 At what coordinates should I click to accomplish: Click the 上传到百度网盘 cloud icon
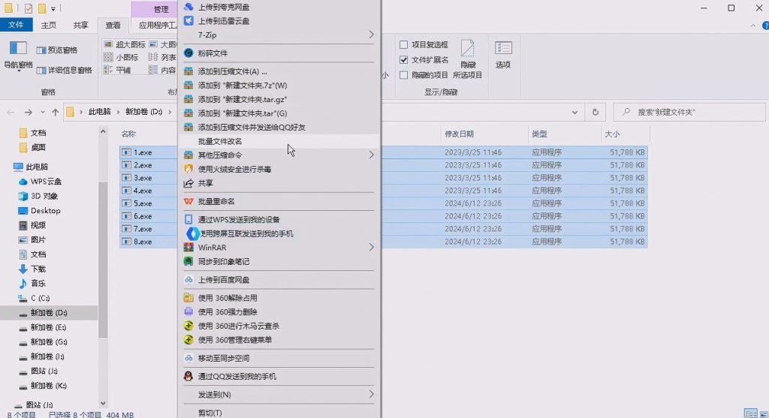[x=189, y=280]
